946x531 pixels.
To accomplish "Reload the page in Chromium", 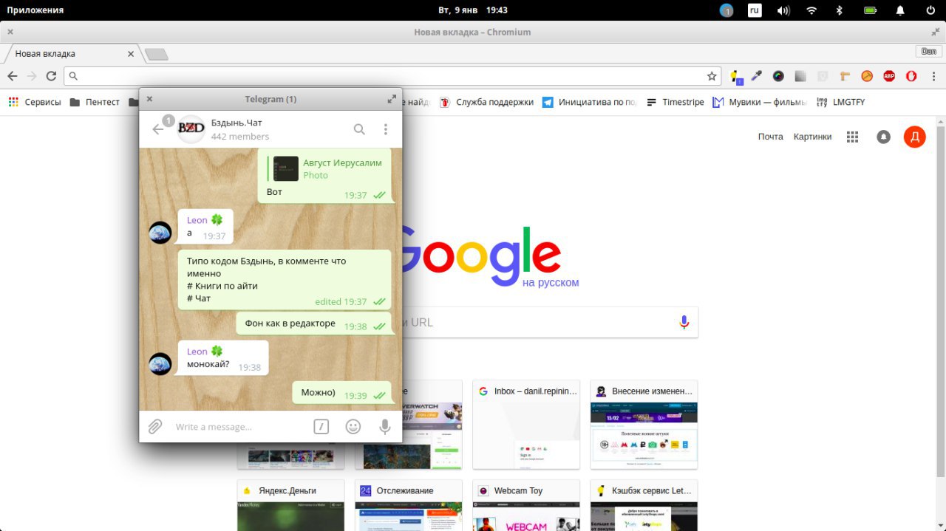I will pos(51,76).
